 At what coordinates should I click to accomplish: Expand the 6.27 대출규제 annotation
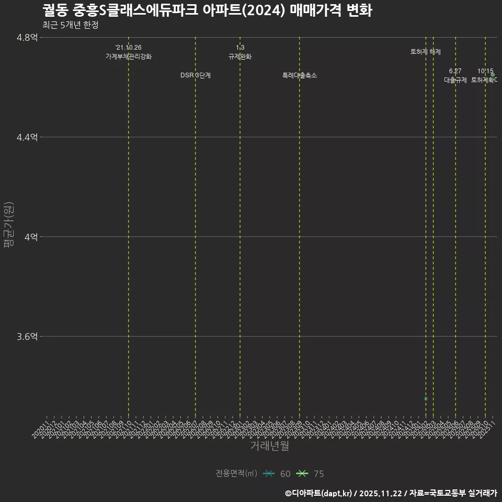(456, 76)
